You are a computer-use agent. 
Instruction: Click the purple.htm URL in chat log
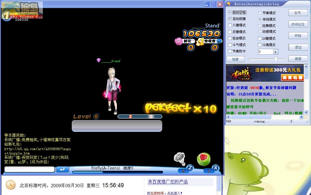(38, 151)
